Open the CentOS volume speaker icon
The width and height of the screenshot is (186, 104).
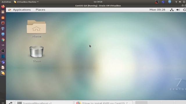tap(178, 10)
